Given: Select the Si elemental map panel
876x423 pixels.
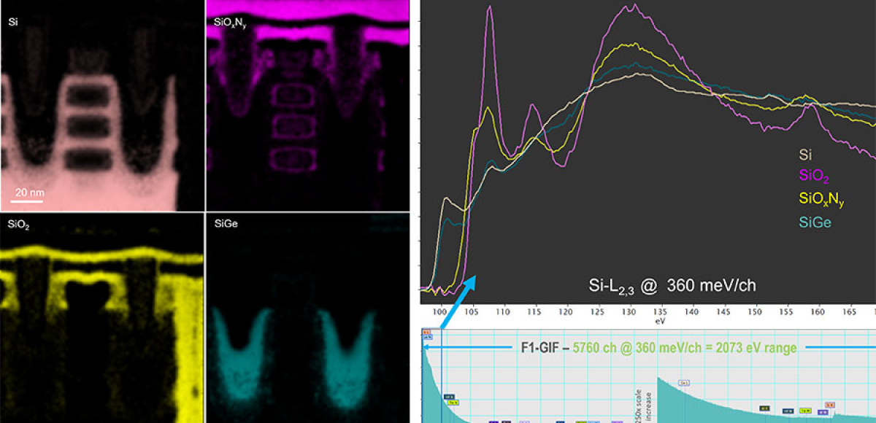Looking at the screenshot, I should pyautogui.click(x=101, y=106).
